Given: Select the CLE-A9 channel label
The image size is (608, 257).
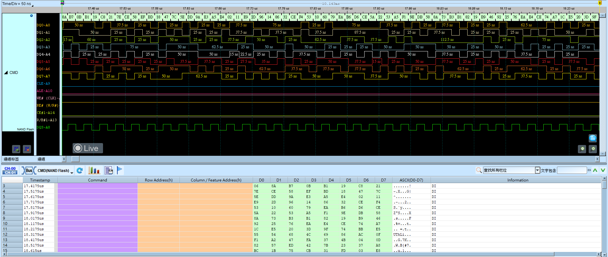Looking at the screenshot, I should [x=43, y=83].
